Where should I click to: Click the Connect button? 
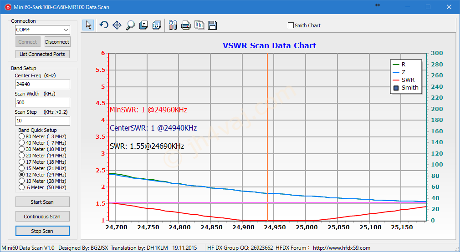click(x=28, y=41)
